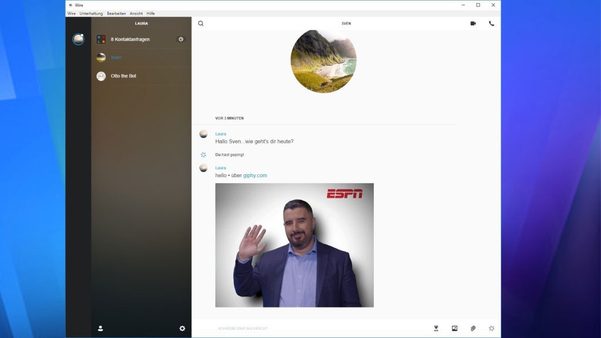Follow the giphy.com link

(x=255, y=175)
